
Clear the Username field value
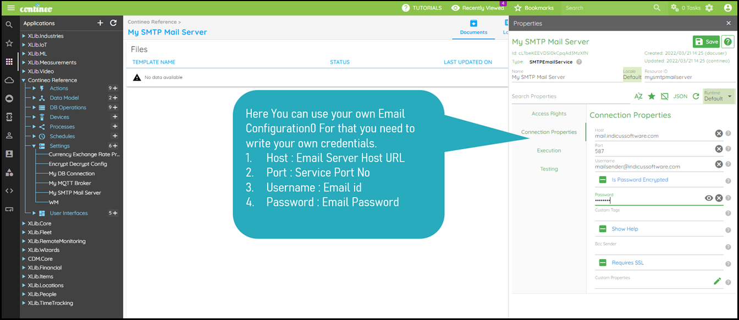pos(719,164)
